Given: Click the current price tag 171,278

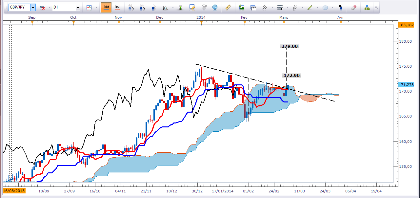Looking at the screenshot, I should tap(406, 85).
